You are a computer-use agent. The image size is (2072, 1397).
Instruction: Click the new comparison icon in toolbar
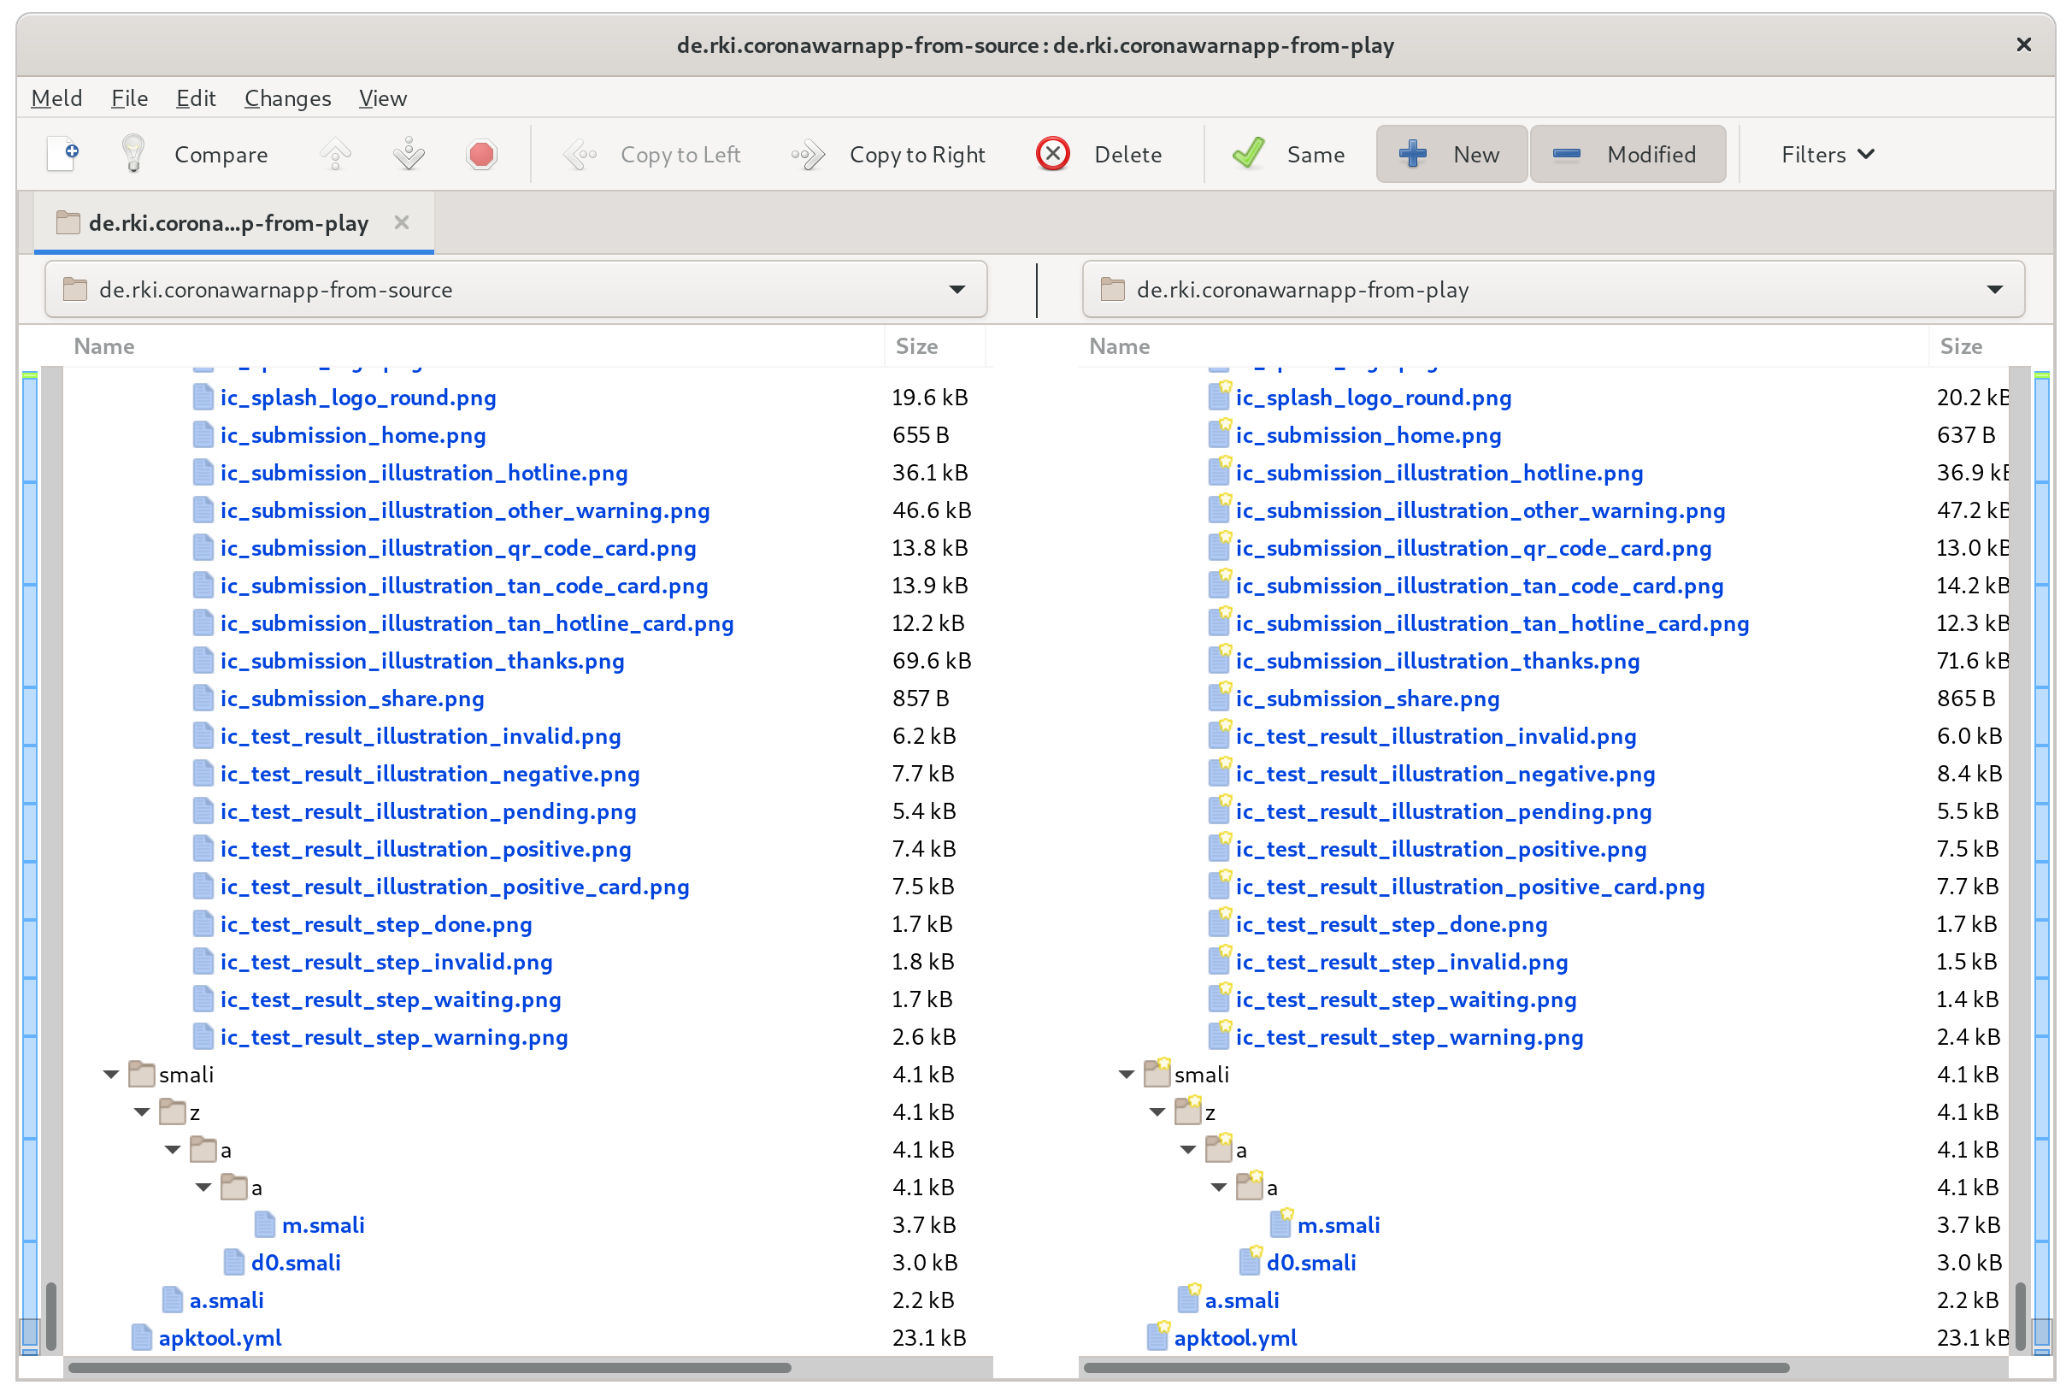(63, 154)
